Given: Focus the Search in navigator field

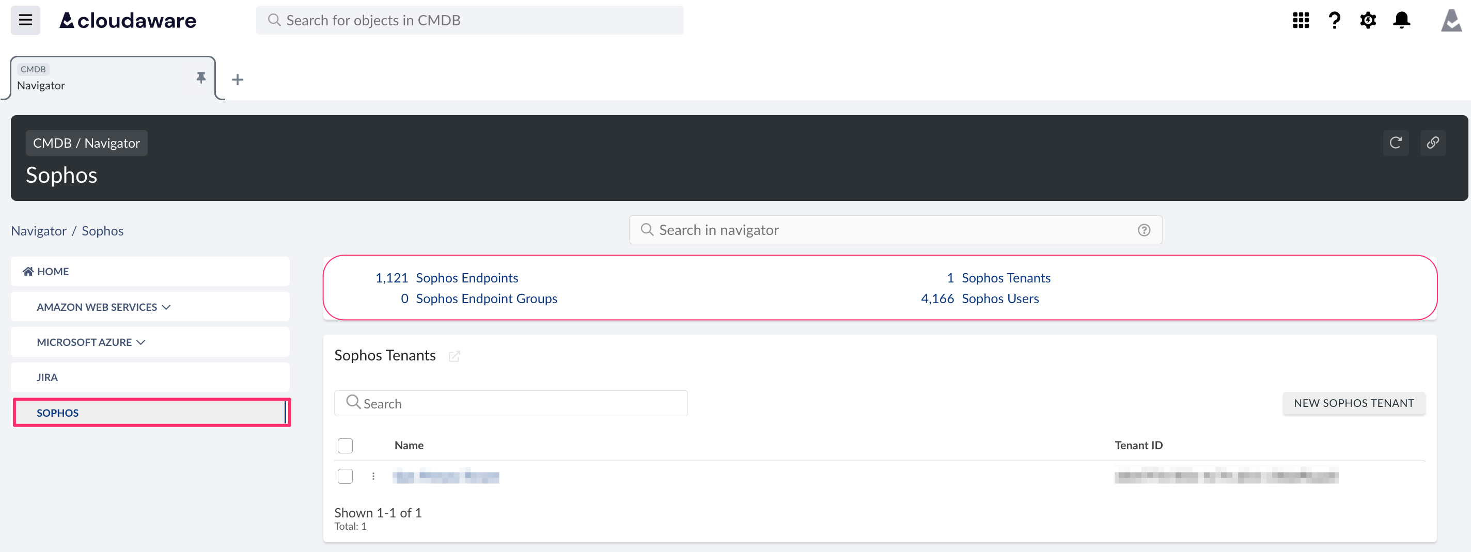Looking at the screenshot, I should [x=895, y=230].
